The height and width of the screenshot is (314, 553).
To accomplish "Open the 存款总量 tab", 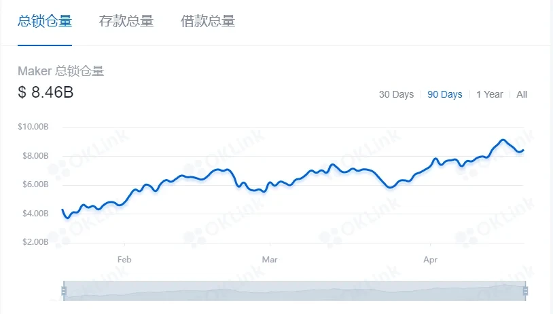I will click(x=126, y=21).
